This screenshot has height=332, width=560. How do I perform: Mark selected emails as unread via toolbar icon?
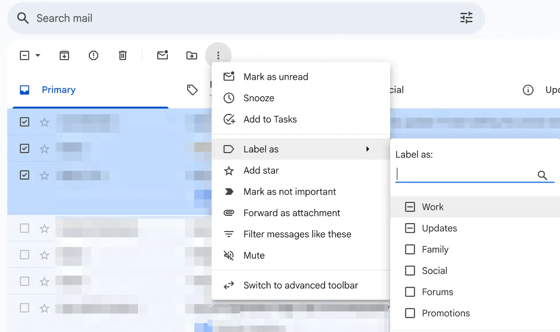[x=162, y=55]
